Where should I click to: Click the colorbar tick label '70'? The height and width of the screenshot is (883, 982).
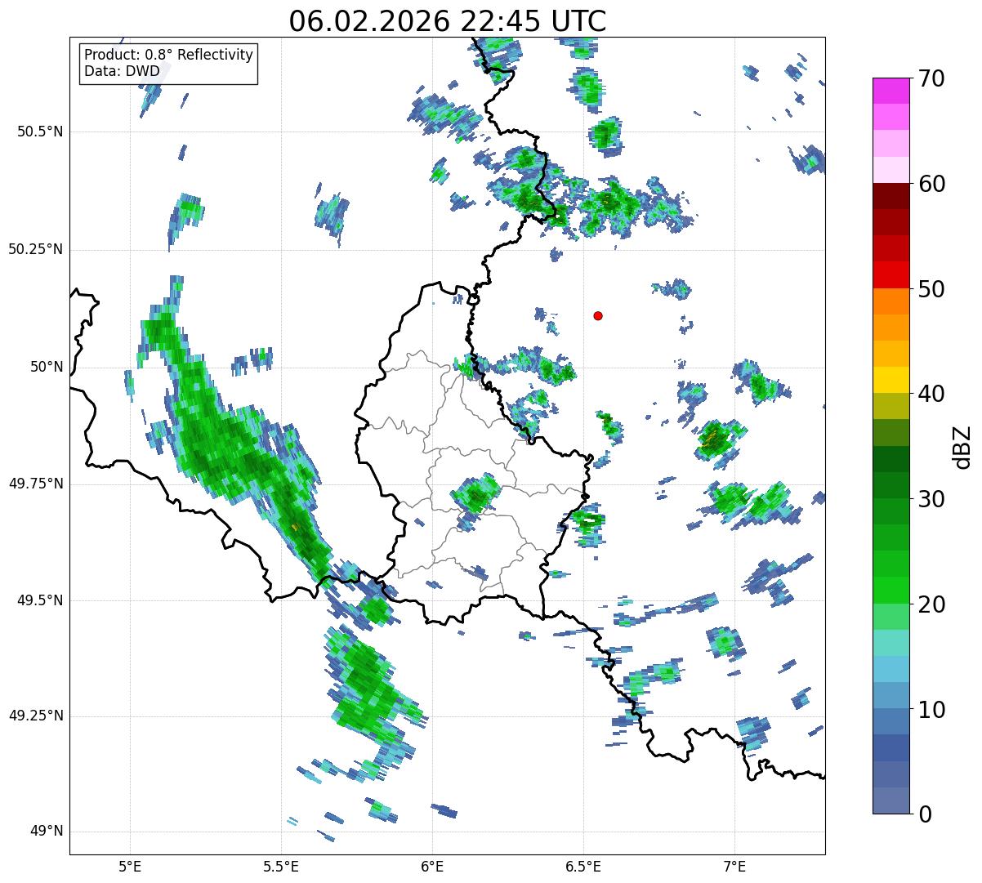coord(931,78)
